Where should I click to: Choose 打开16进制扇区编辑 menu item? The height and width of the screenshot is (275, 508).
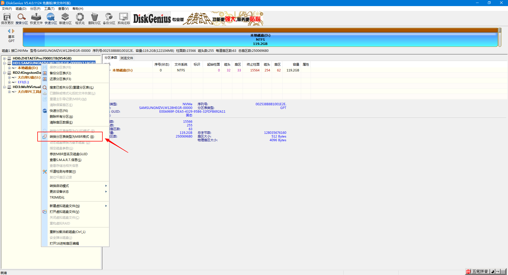75,244
